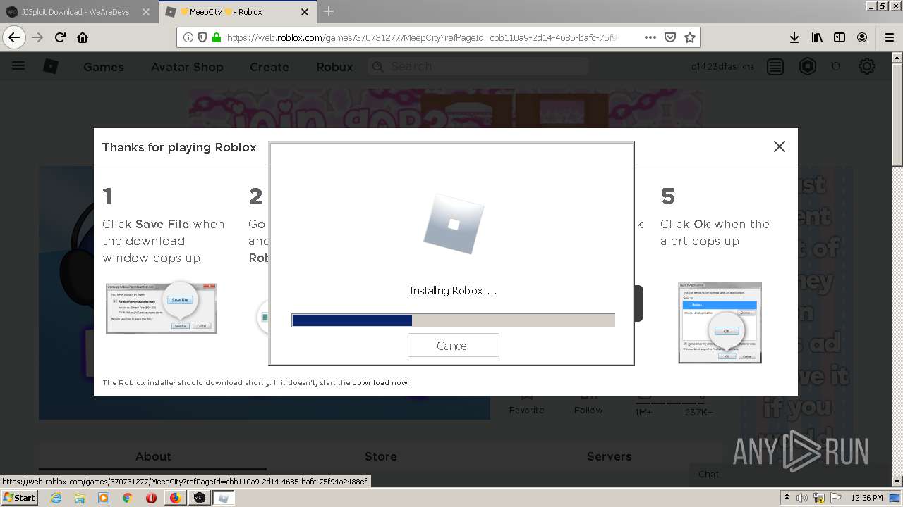Click the Launch Application step thumbnail
This screenshot has width=903, height=507.
(x=720, y=323)
